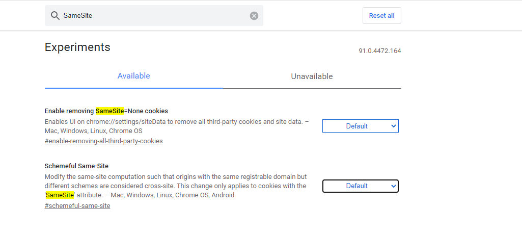
Task: Click the chevron arrow on Schemeful Same-Site select
Action: 393,186
